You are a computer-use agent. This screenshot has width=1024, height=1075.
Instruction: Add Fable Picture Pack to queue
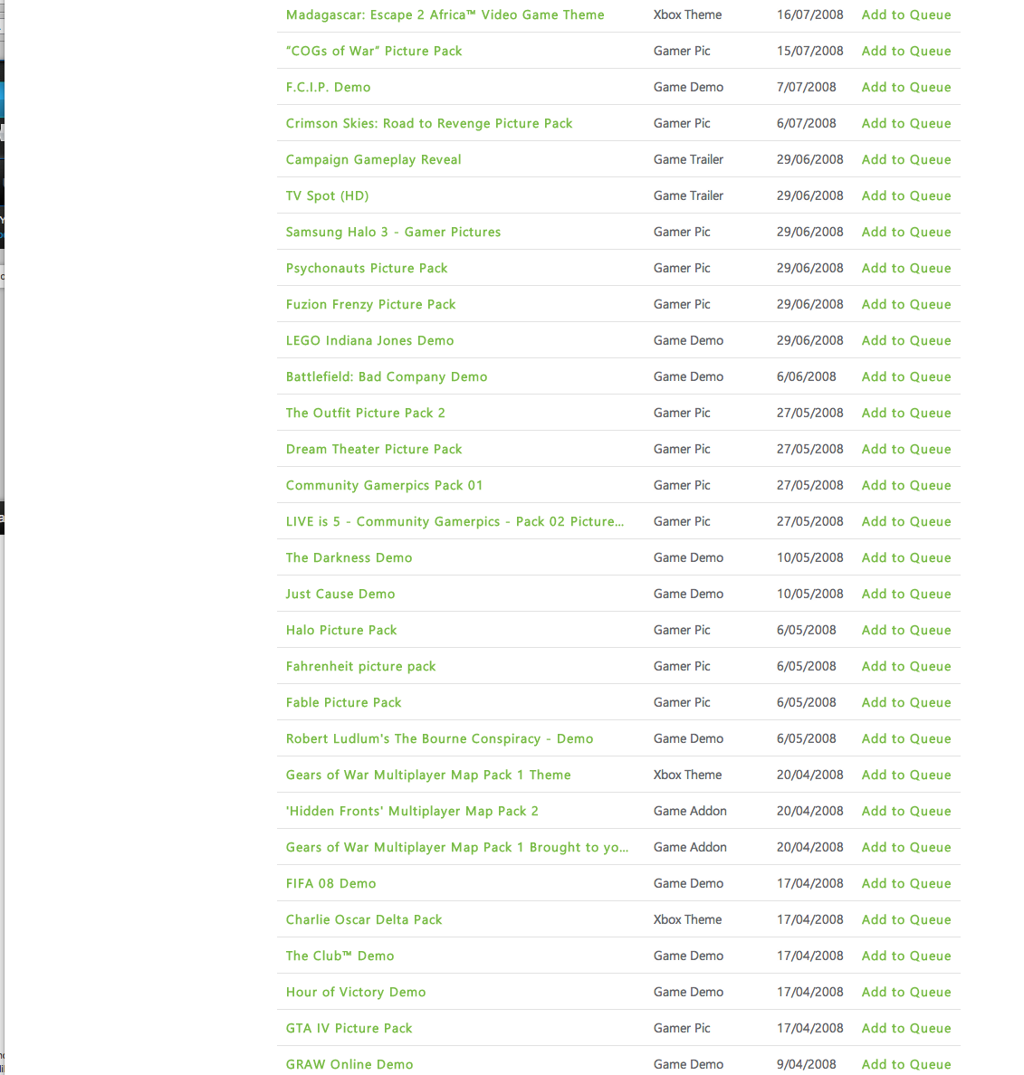(906, 703)
